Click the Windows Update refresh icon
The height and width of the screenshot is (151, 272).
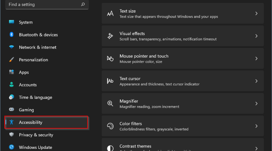[11, 147]
